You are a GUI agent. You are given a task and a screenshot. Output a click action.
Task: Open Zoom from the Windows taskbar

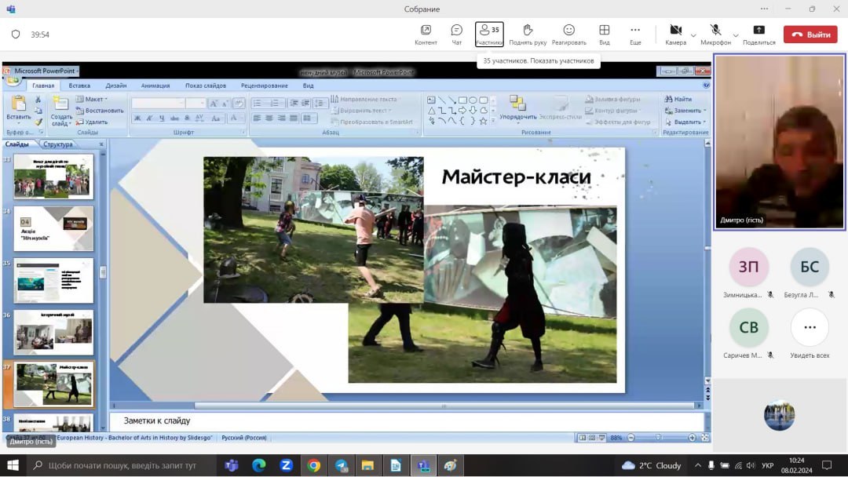coord(286,465)
